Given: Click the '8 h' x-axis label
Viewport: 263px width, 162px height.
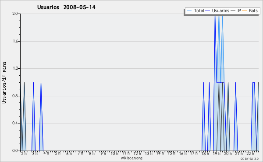Looking at the screenshot, I should tap(92, 154).
